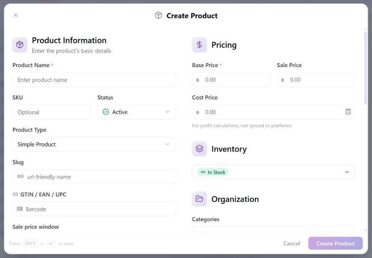This screenshot has height=258, width=372.
Task: Open the Product Type dropdown
Action: tap(94, 144)
